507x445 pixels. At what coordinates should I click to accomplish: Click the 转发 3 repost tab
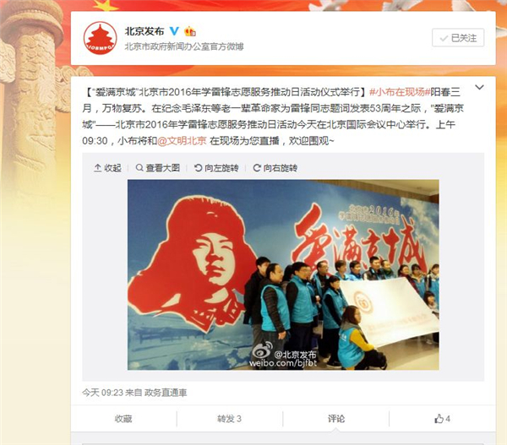coord(229,419)
